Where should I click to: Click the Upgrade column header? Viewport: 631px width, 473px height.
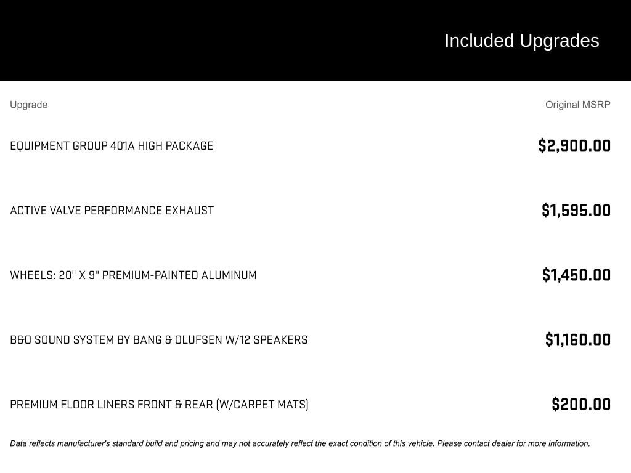coord(28,105)
